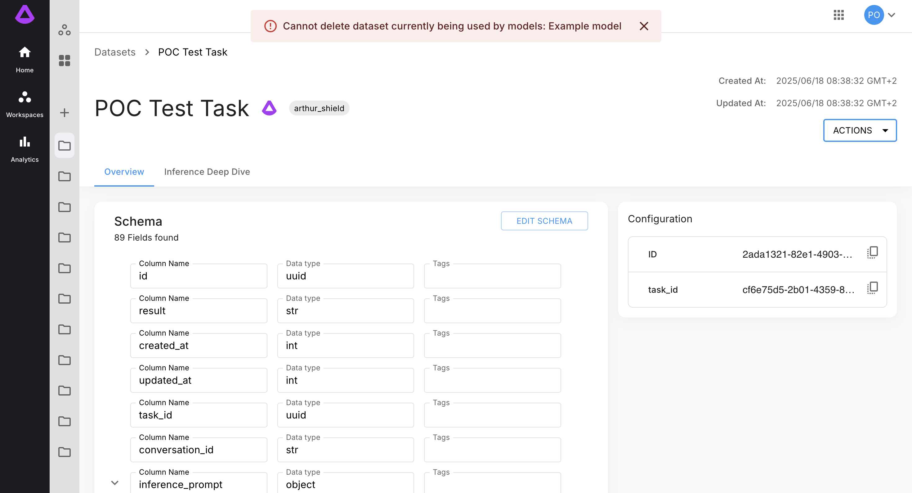Click the Column Name field containing result
The width and height of the screenshot is (912, 493).
click(x=199, y=310)
